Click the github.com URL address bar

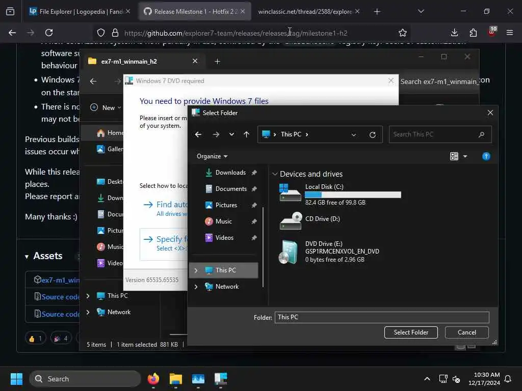(x=236, y=33)
